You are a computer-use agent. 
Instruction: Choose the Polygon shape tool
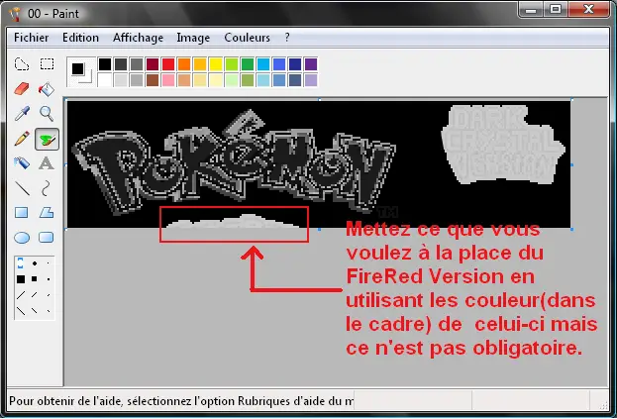coord(47,213)
